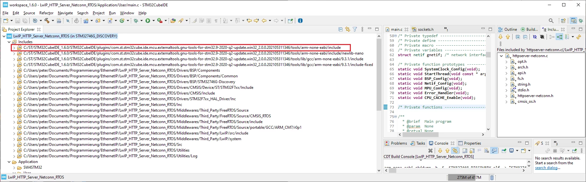The image size is (586, 182).
Task: Click the Project Explorer vertical scrollbar
Action: (379, 75)
